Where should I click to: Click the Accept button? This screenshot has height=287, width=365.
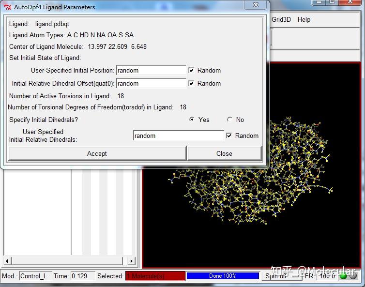(x=97, y=153)
